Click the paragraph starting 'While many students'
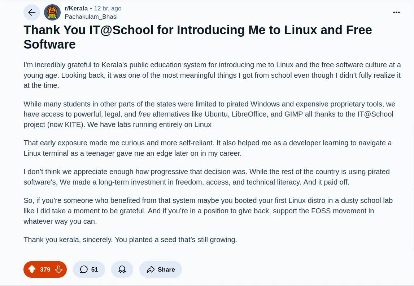Screen dimensions: 414x286 tap(209, 114)
